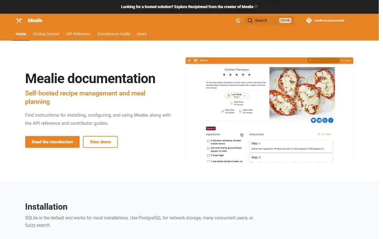This screenshot has height=239, width=383.
Task: Click the search magnifier inside the demo screenshot
Action: pos(310,60)
